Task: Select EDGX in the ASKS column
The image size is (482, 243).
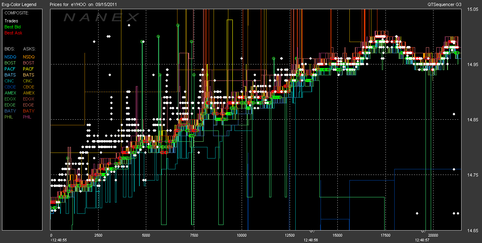Action: (x=28, y=99)
